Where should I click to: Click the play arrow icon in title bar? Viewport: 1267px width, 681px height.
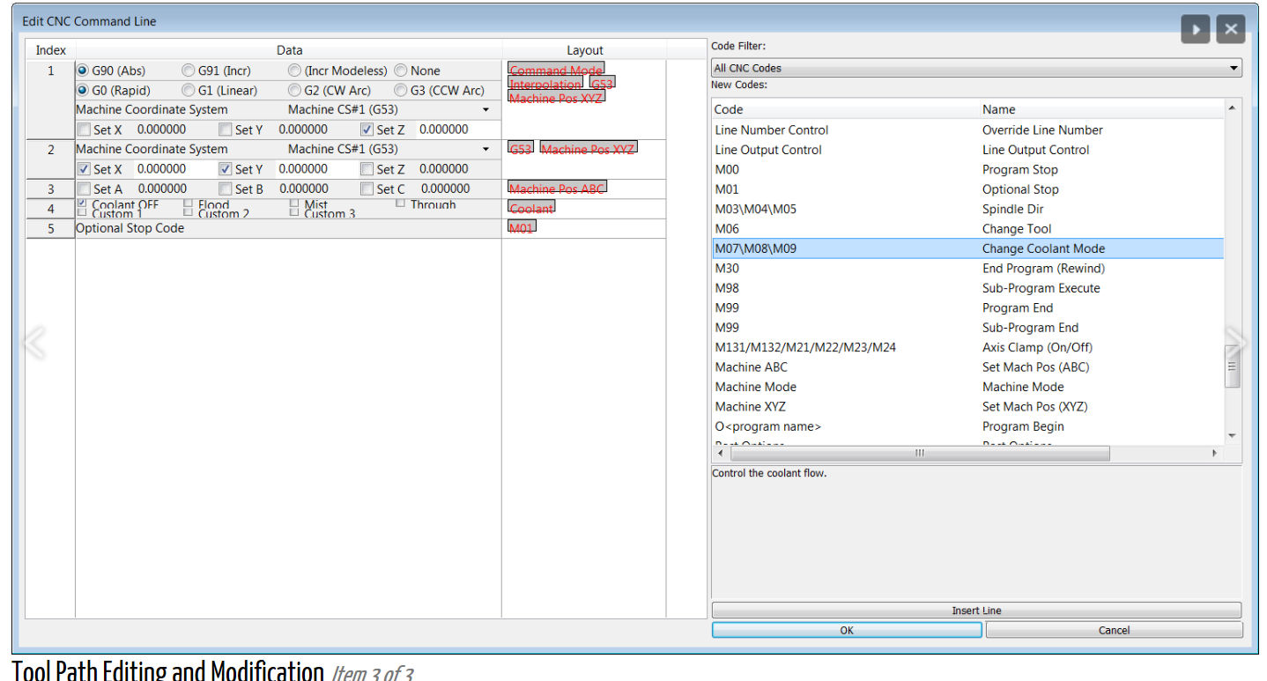point(1196,29)
